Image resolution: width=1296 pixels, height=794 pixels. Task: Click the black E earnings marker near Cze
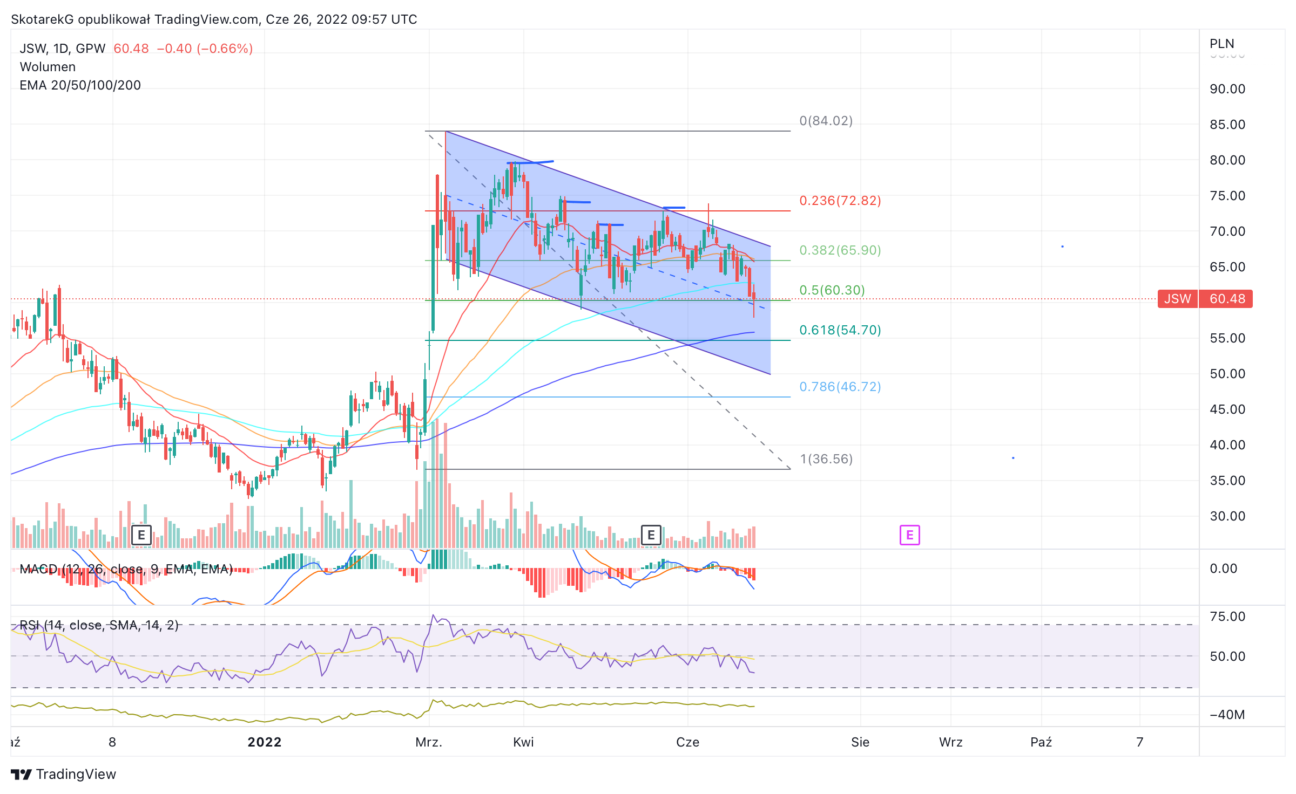pyautogui.click(x=651, y=535)
